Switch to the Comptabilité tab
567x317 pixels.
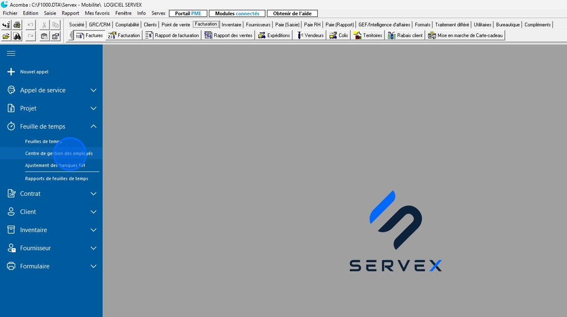pos(127,25)
